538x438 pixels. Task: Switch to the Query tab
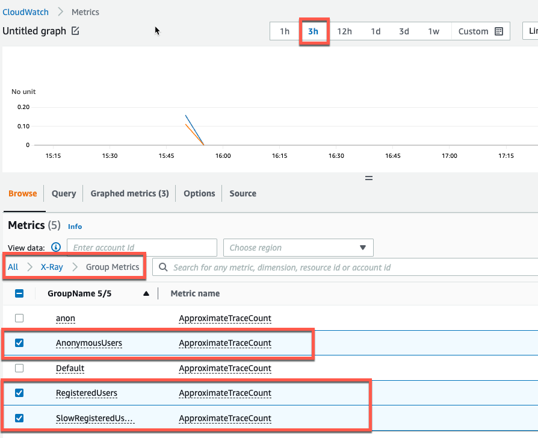64,193
